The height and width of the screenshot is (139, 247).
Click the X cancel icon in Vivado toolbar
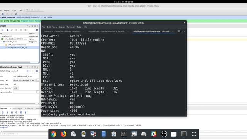click(16, 14)
